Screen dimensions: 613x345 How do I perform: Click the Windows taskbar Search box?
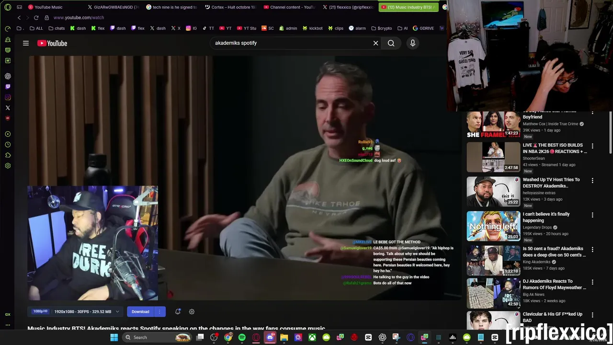pyautogui.click(x=158, y=337)
